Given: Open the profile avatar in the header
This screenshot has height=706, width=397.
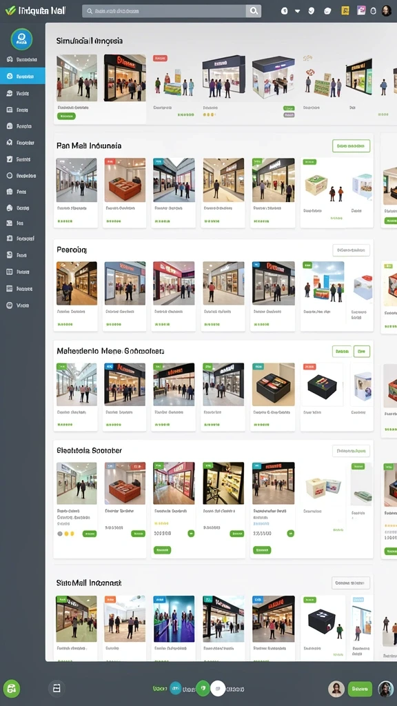Looking at the screenshot, I should [387, 11].
